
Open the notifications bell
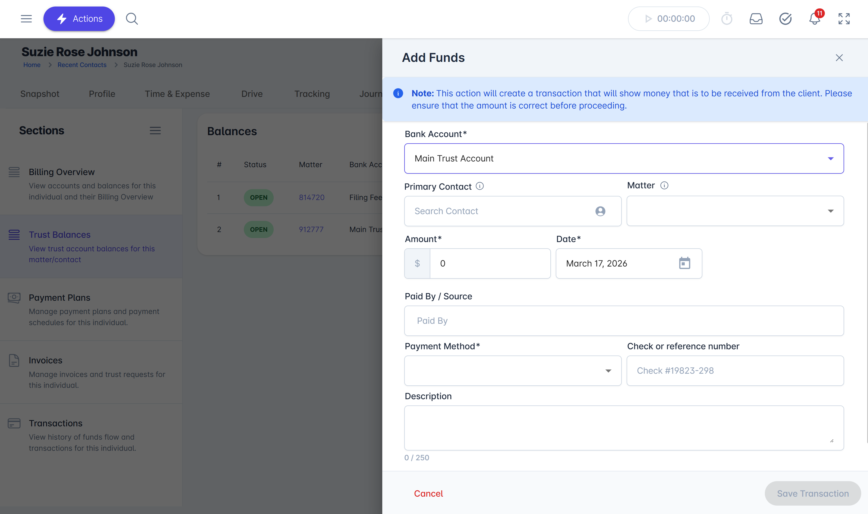pyautogui.click(x=814, y=19)
